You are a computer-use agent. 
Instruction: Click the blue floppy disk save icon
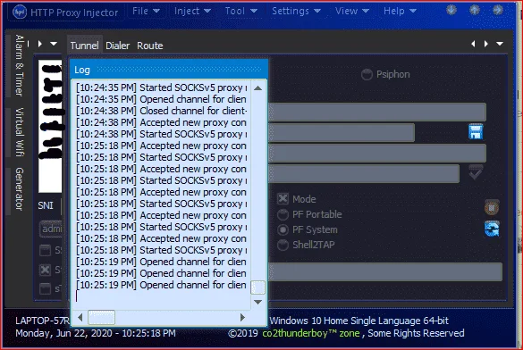click(x=476, y=132)
